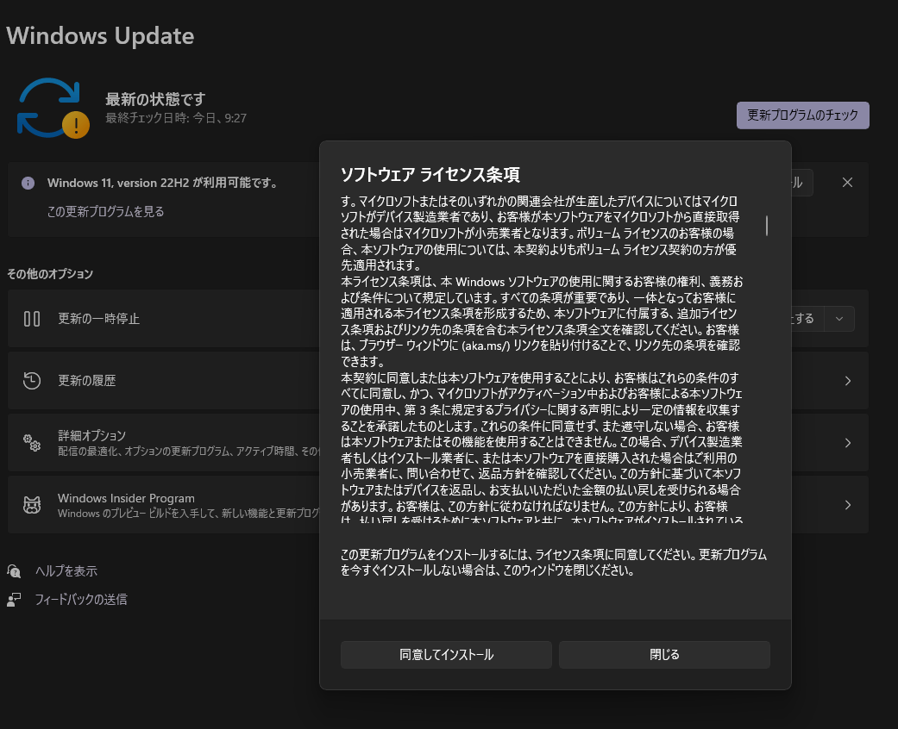The height and width of the screenshot is (729, 898).
Task: Open フィードバックの送信 link
Action: tap(81, 599)
